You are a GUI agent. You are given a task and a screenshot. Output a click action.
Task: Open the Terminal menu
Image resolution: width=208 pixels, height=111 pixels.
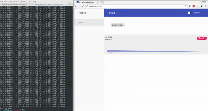[x=23, y=2]
